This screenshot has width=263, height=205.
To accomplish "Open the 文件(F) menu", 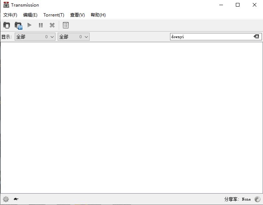I will tap(10, 15).
